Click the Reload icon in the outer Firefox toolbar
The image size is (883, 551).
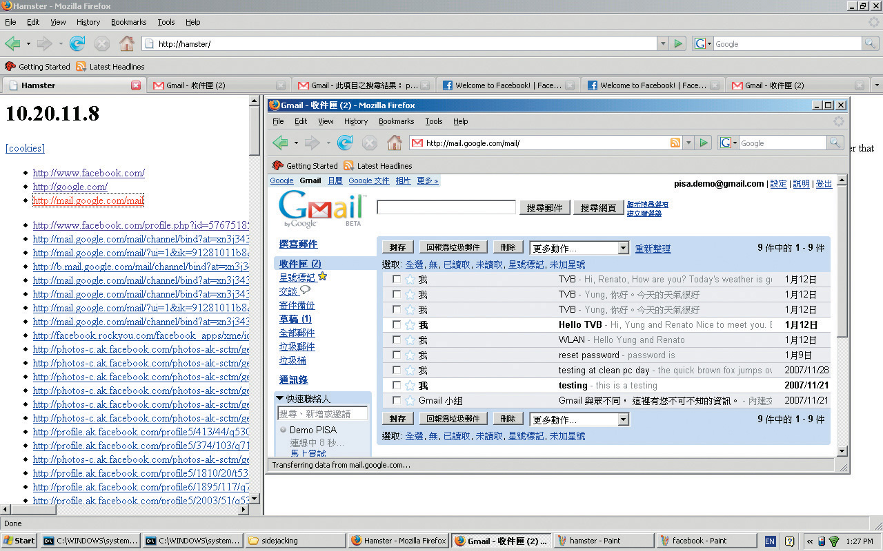click(x=77, y=43)
